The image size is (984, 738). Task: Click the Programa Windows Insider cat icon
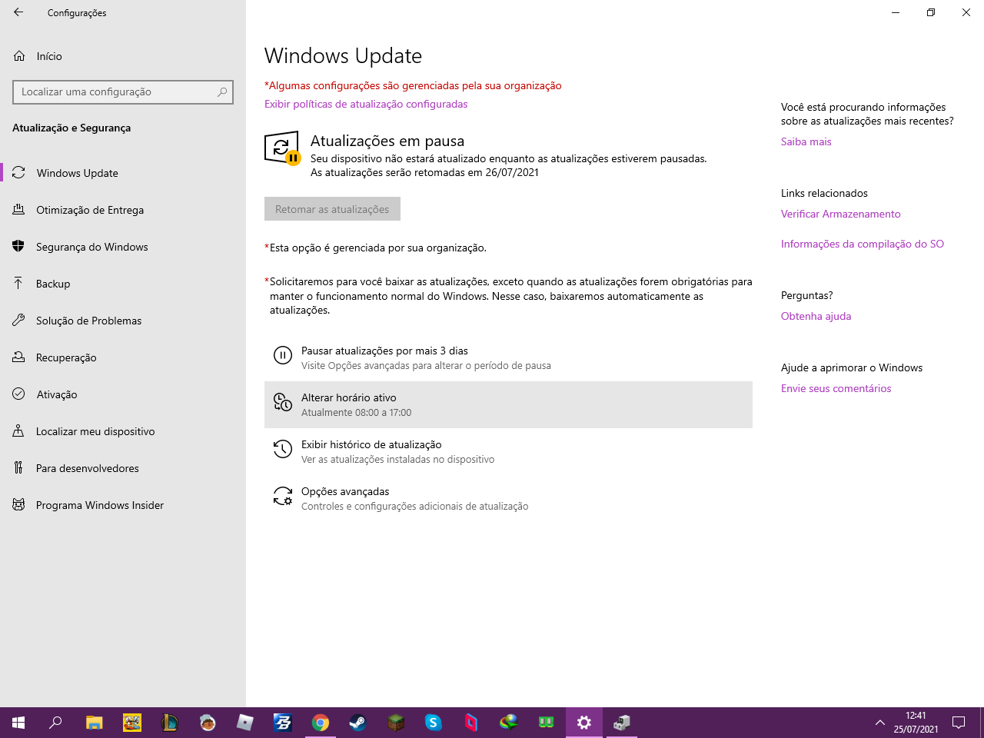point(18,505)
